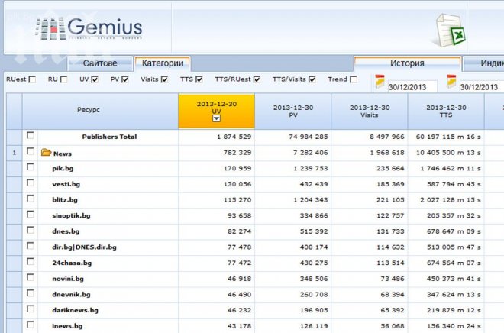Open the end date calendar icon

[x=451, y=81]
